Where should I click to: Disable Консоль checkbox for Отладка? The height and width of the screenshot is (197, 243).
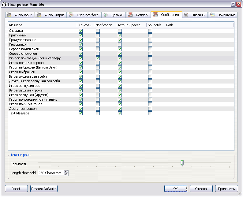[80, 31]
